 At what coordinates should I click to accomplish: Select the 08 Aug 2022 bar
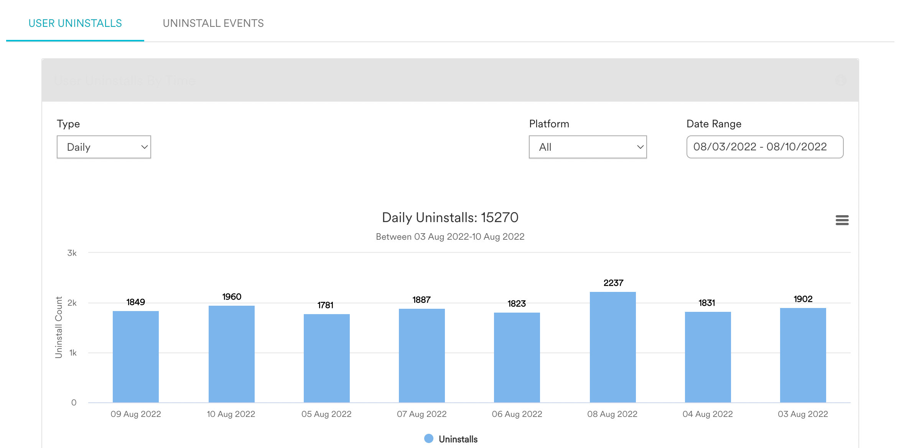click(613, 347)
